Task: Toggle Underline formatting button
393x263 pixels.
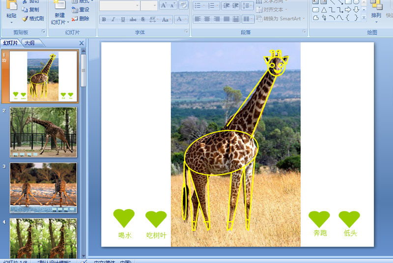Action: coord(123,19)
